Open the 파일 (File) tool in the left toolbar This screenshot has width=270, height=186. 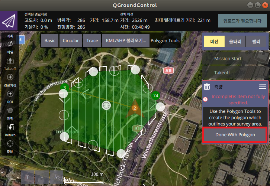pyautogui.click(x=10, y=46)
